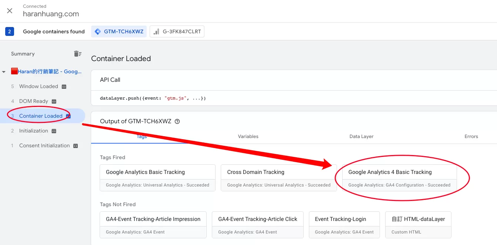Image resolution: width=497 pixels, height=245 pixels.
Task: Switch to the Data Layer tab
Action: (361, 136)
